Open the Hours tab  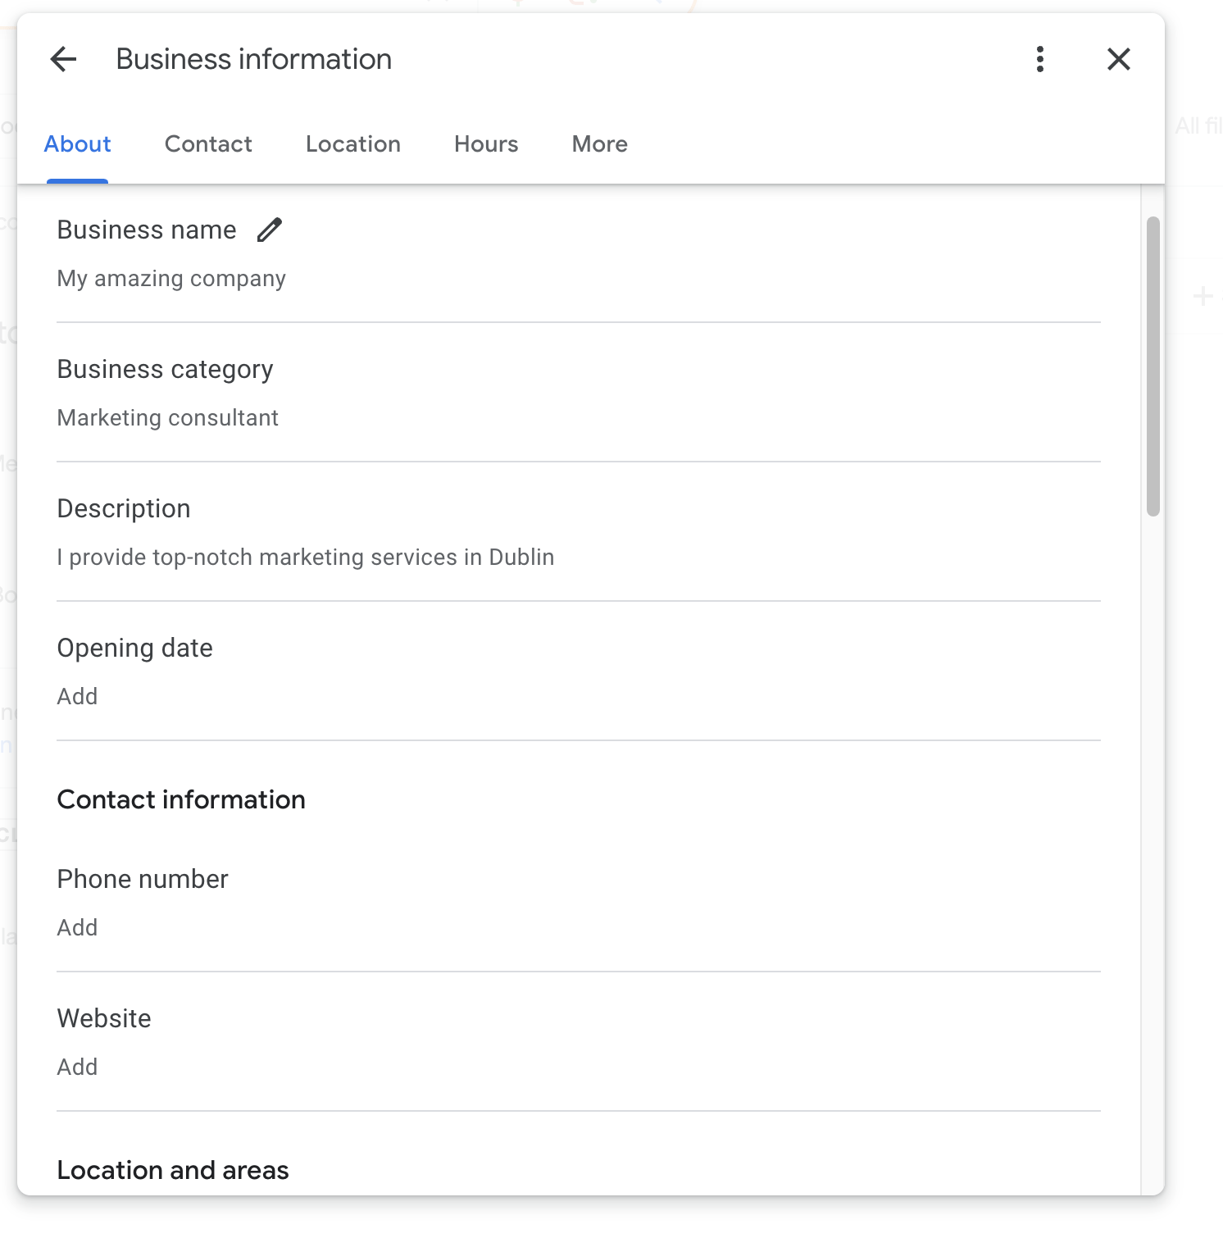(485, 144)
